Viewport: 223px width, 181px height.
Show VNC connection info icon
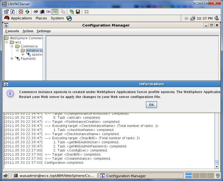tap(13, 12)
